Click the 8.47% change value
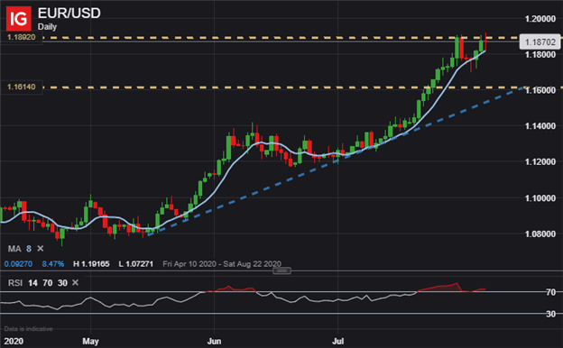Image resolution: width=563 pixels, height=348 pixels. click(53, 264)
